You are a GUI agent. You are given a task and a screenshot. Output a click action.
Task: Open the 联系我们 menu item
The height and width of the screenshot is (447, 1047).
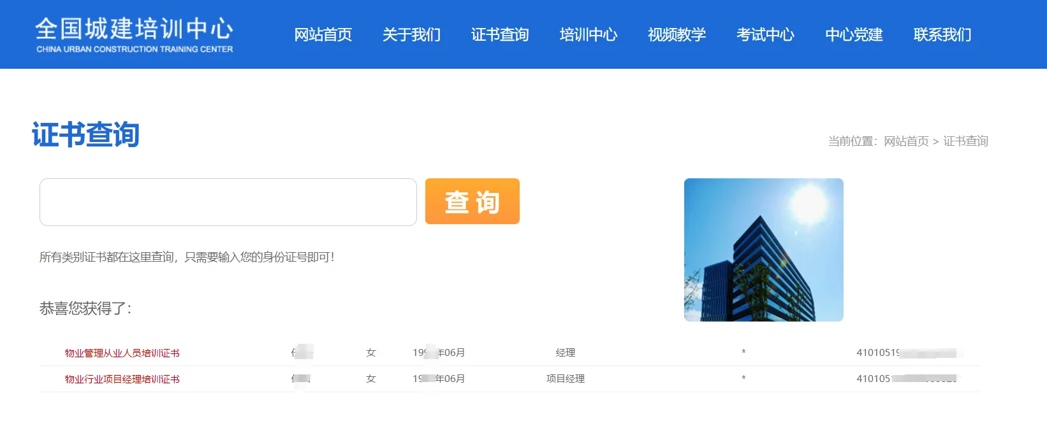click(942, 34)
